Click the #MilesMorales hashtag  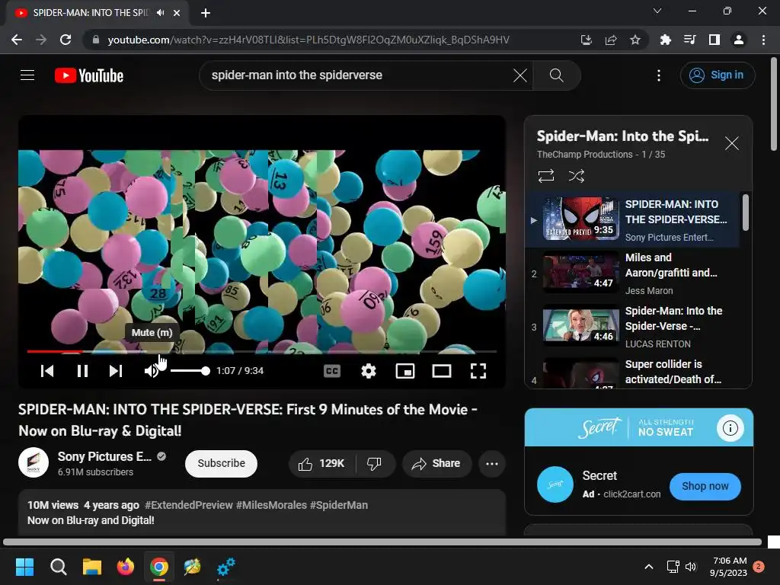pyautogui.click(x=272, y=505)
